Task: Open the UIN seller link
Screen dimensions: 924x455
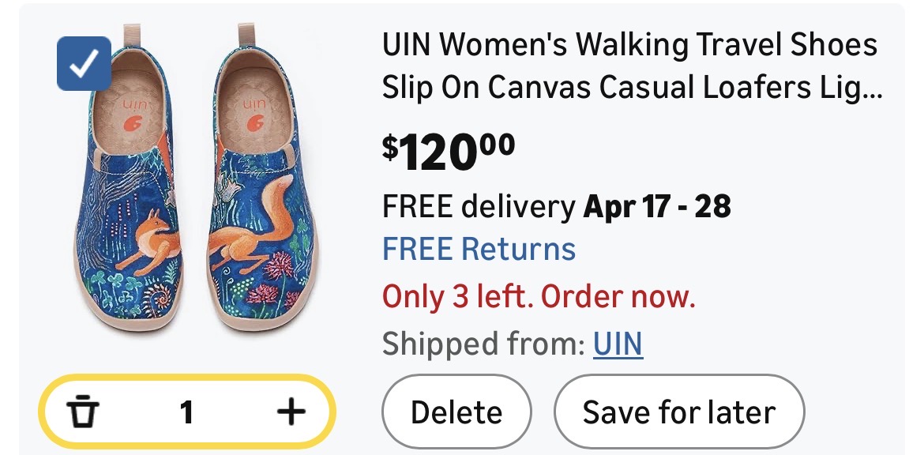Action: (x=618, y=344)
